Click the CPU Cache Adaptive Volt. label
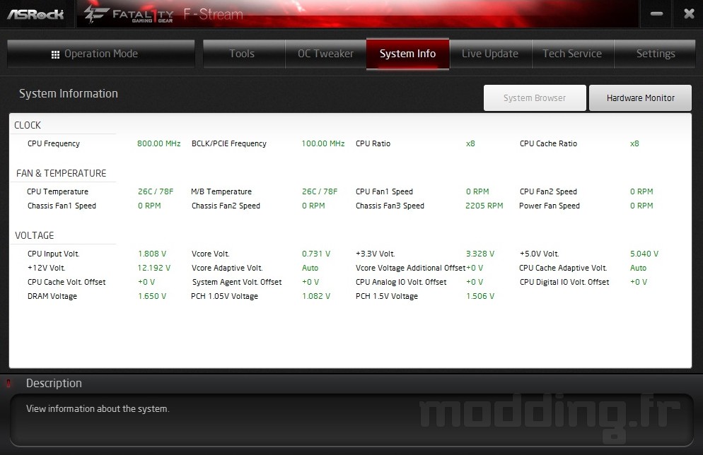The image size is (703, 455). 563,268
